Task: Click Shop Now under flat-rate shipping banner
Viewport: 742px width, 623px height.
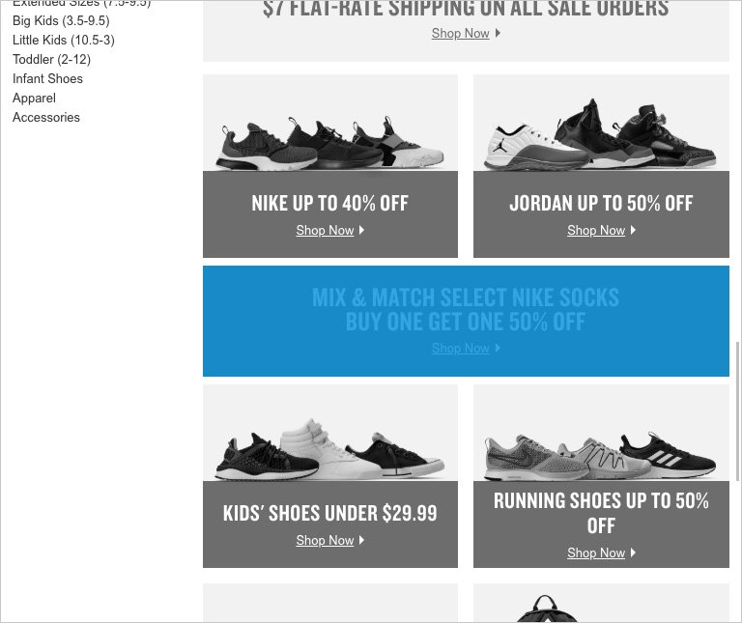Action: [461, 33]
